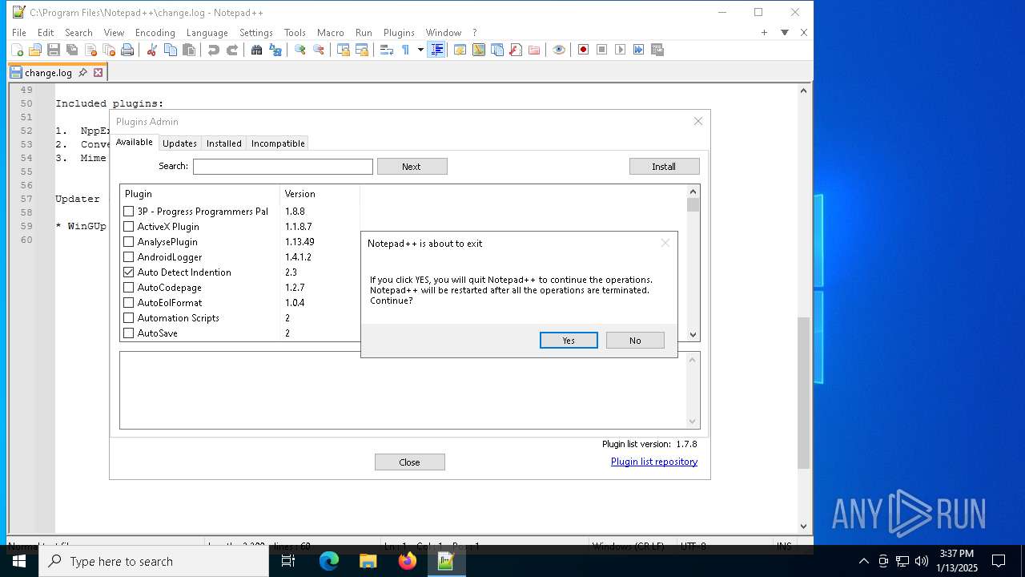
Task: Open the Plugin list repository link
Action: pyautogui.click(x=654, y=462)
